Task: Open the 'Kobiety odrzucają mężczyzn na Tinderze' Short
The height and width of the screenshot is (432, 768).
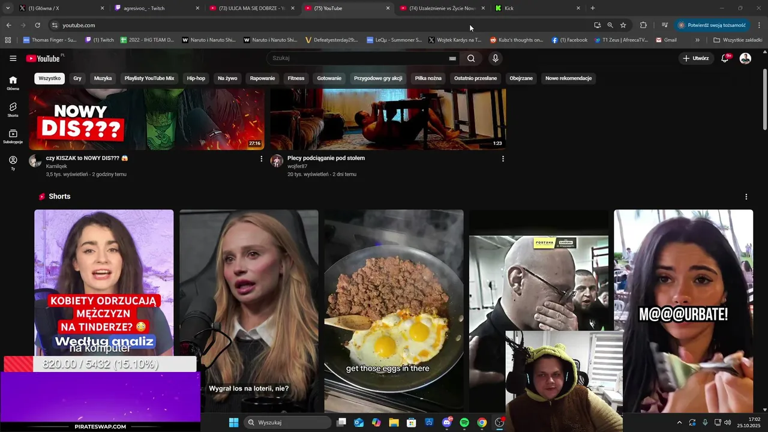Action: point(104,282)
